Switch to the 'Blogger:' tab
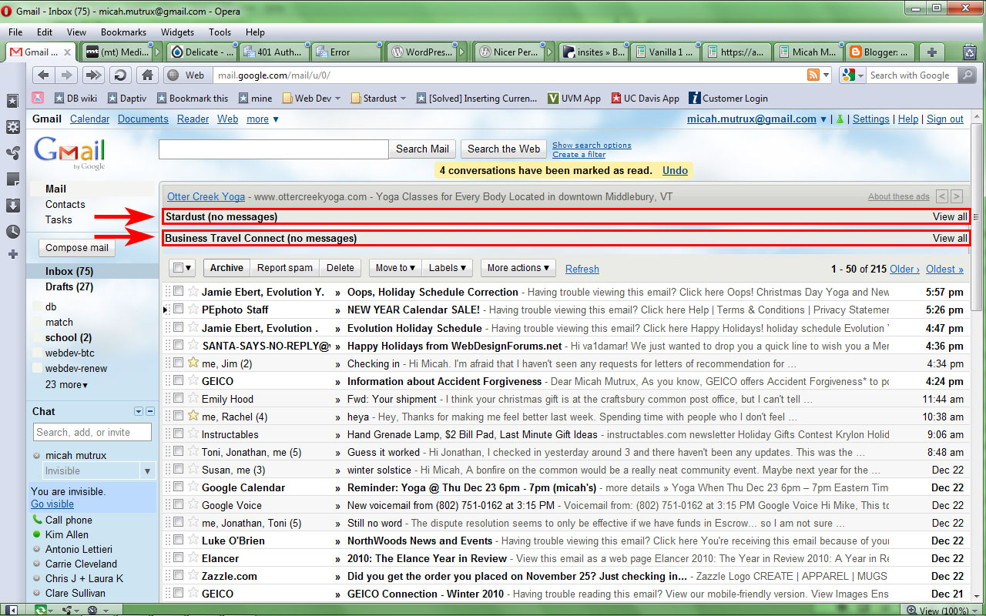 [x=879, y=52]
